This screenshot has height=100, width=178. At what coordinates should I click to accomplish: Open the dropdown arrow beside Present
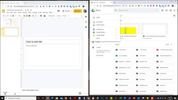click(72, 11)
